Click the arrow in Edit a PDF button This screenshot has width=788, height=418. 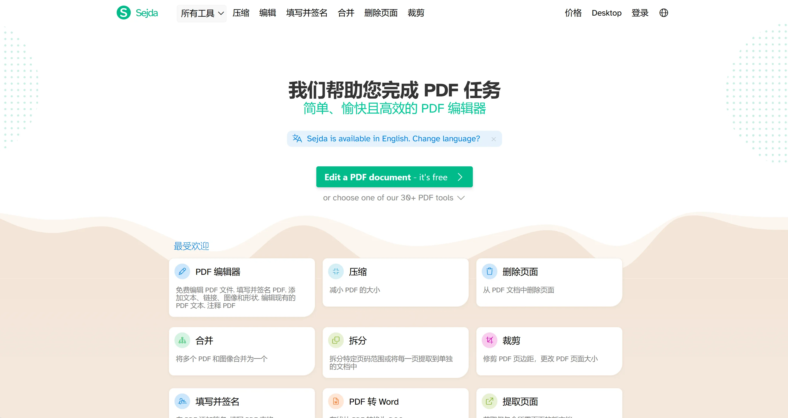460,177
